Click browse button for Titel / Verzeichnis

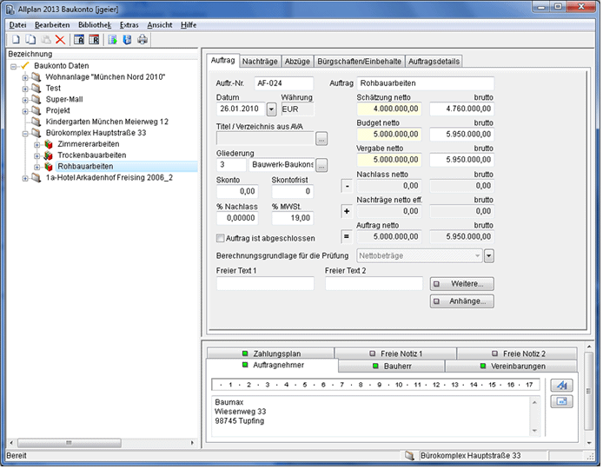pos(321,139)
